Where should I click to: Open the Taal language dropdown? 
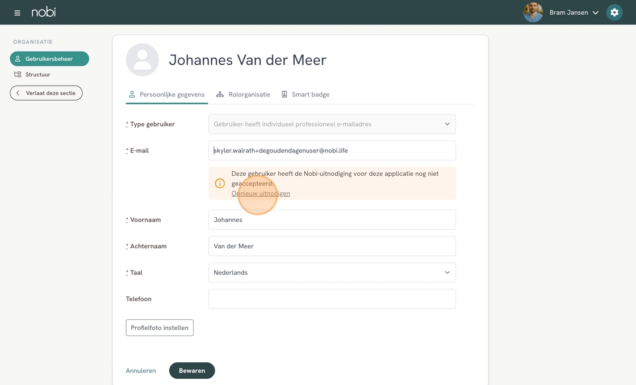click(332, 273)
